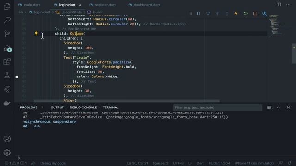Click the debug console input prompt
The height and width of the screenshot is (166, 296).
pos(19,158)
